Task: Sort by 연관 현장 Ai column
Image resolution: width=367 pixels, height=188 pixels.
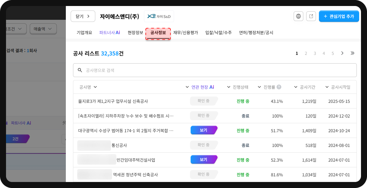Action: pos(200,87)
